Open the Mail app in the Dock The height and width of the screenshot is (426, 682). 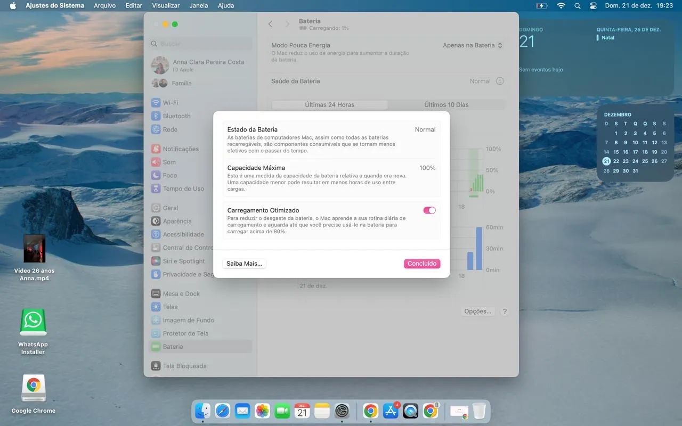(242, 411)
